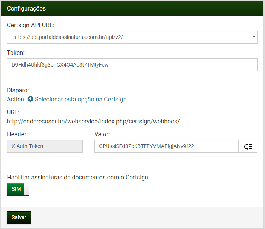
Task: Select the X-Auth-Token header field
Action: (45, 146)
